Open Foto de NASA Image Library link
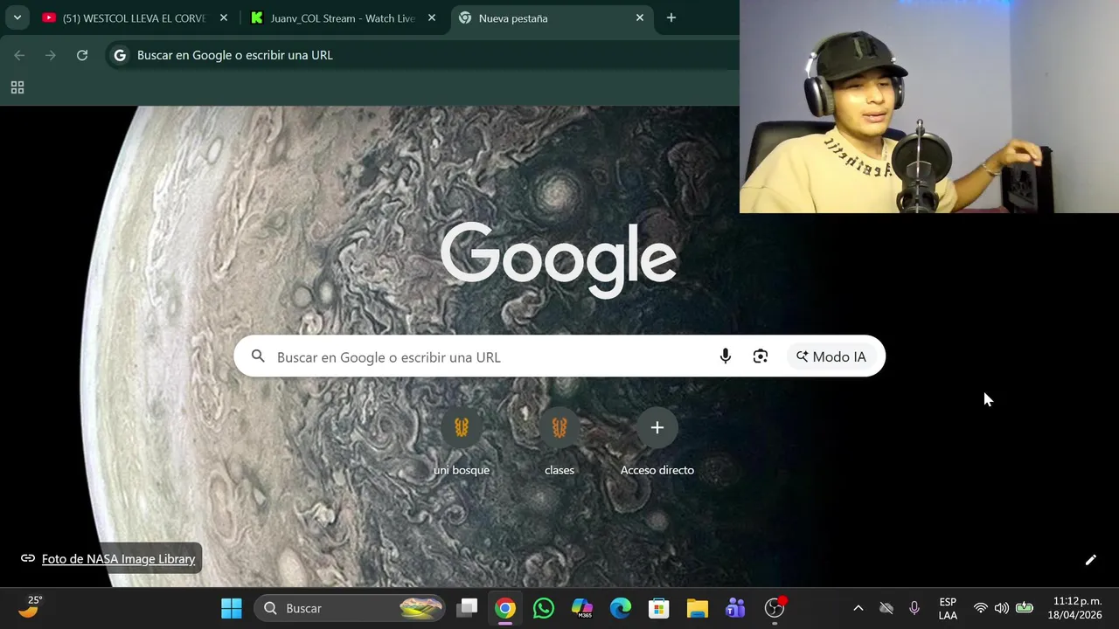The height and width of the screenshot is (629, 1119). tap(118, 559)
